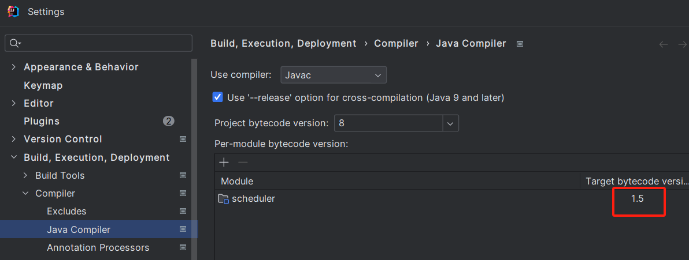This screenshot has width=689, height=260.
Task: Click the search magnifier icon in settings
Action: click(14, 43)
